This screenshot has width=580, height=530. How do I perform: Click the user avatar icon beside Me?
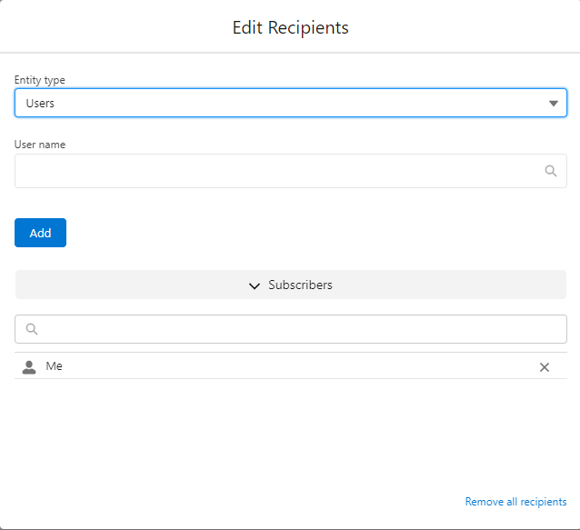click(29, 367)
